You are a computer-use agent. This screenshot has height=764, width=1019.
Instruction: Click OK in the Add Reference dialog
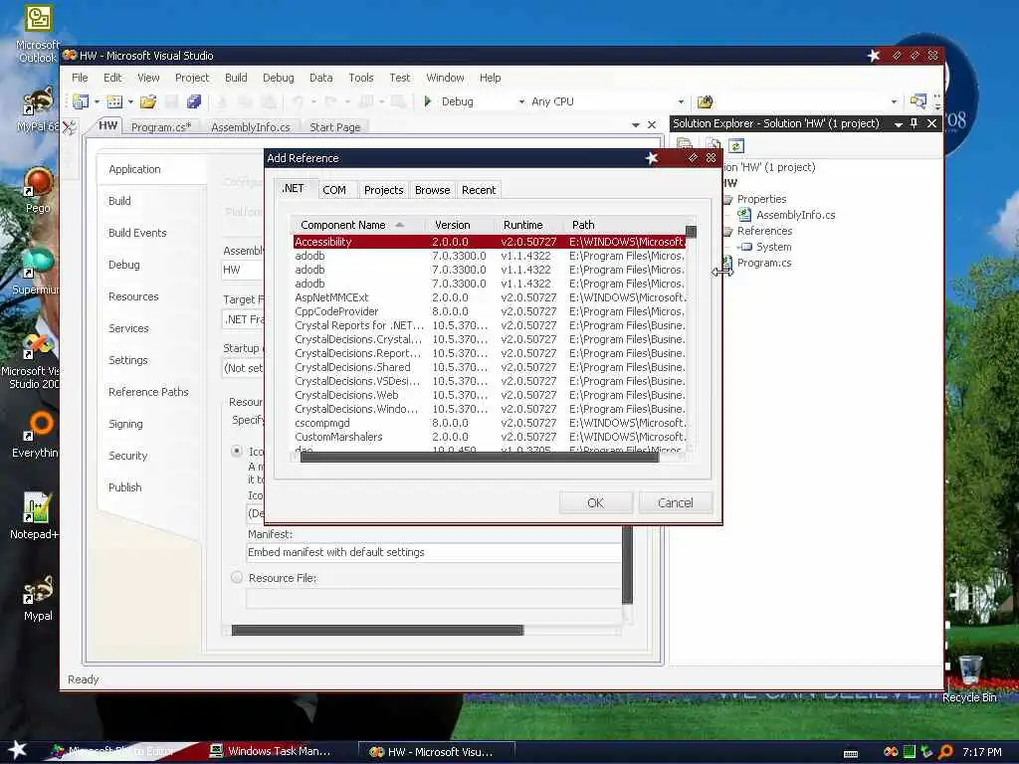point(595,502)
